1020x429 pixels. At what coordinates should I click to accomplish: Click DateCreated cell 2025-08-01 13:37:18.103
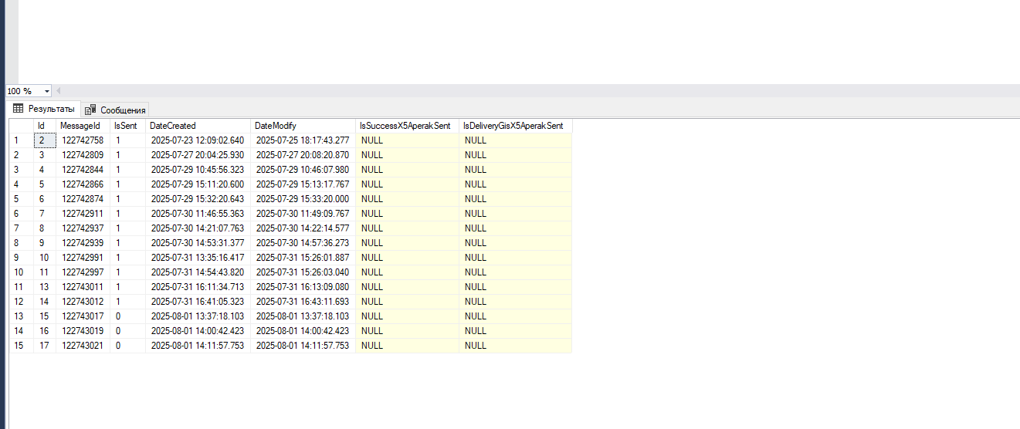click(x=198, y=316)
